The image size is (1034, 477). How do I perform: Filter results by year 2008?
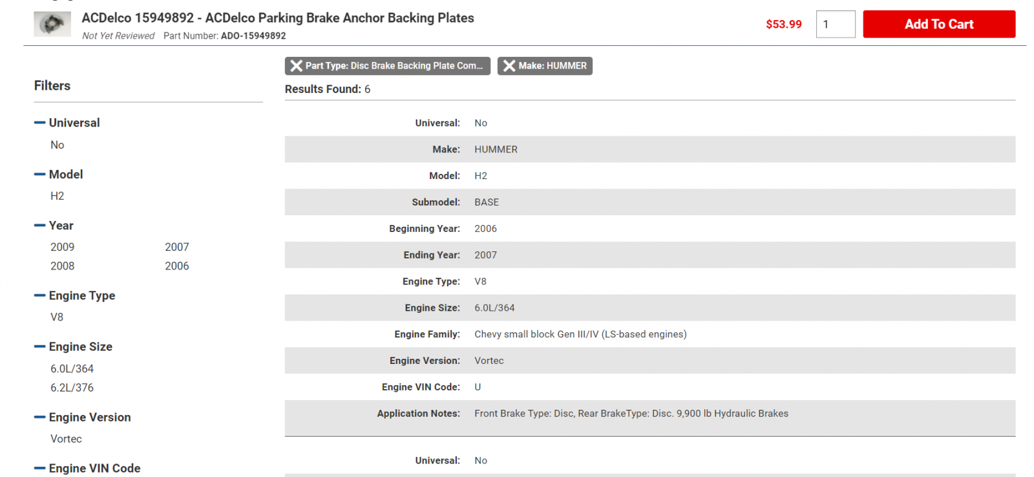click(x=63, y=266)
